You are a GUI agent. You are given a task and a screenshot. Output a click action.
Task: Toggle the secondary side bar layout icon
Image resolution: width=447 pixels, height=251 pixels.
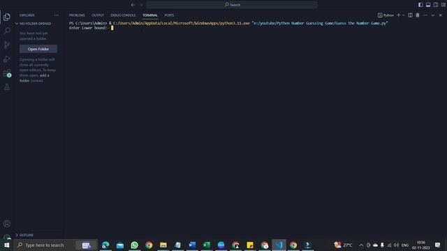click(x=436, y=5)
